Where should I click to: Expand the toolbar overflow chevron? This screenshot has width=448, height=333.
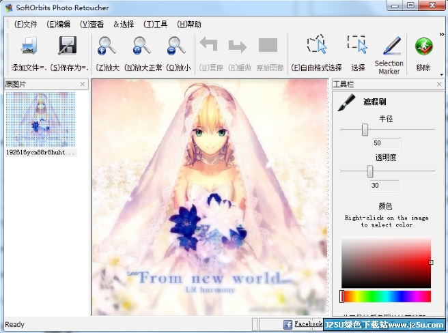[441, 34]
